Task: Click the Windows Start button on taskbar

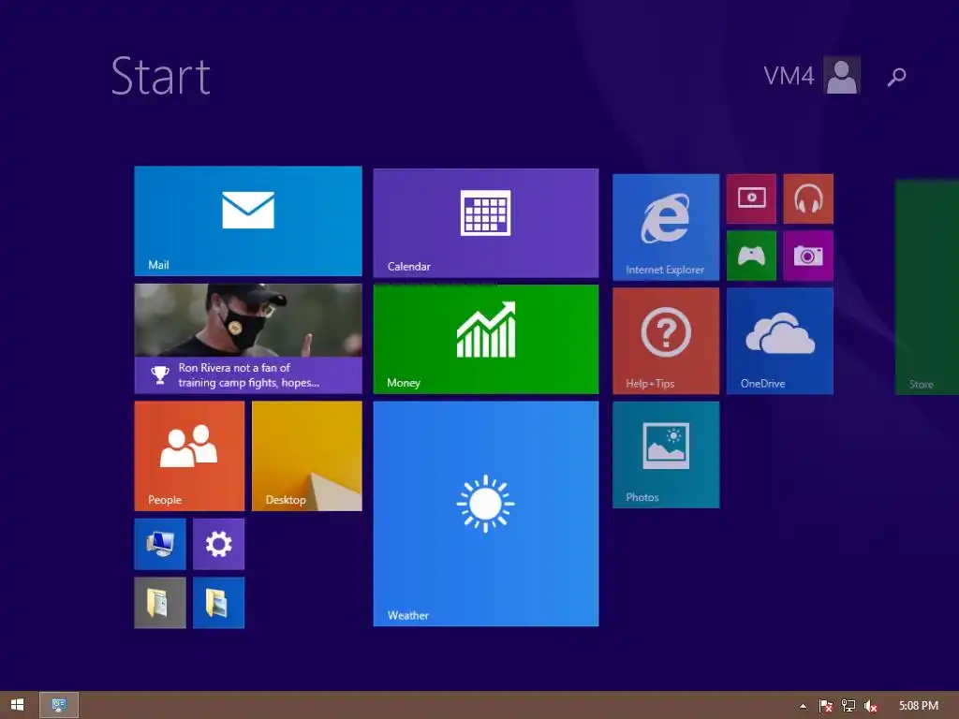Action: (x=17, y=705)
